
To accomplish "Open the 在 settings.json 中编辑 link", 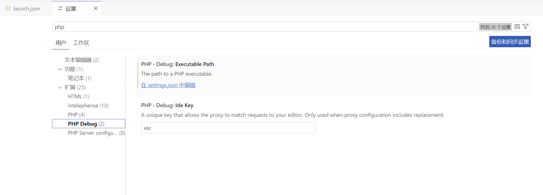I will 168,85.
